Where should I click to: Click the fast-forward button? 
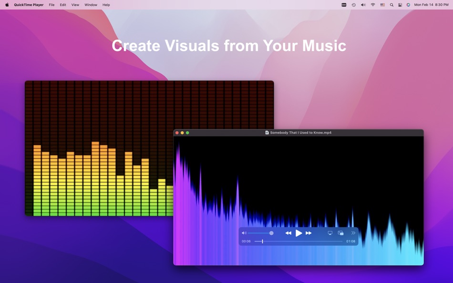309,233
